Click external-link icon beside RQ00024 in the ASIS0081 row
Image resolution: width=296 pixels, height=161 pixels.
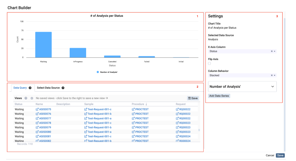[x=177, y=136]
